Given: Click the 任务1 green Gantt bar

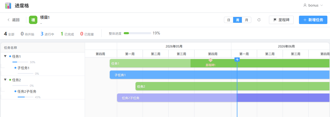Looking at the screenshot, I should 220,63.
